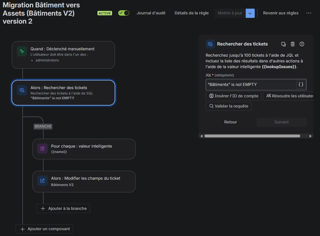The width and height of the screenshot is (320, 236).
Task: Click the Suivant button
Action: (282, 122)
